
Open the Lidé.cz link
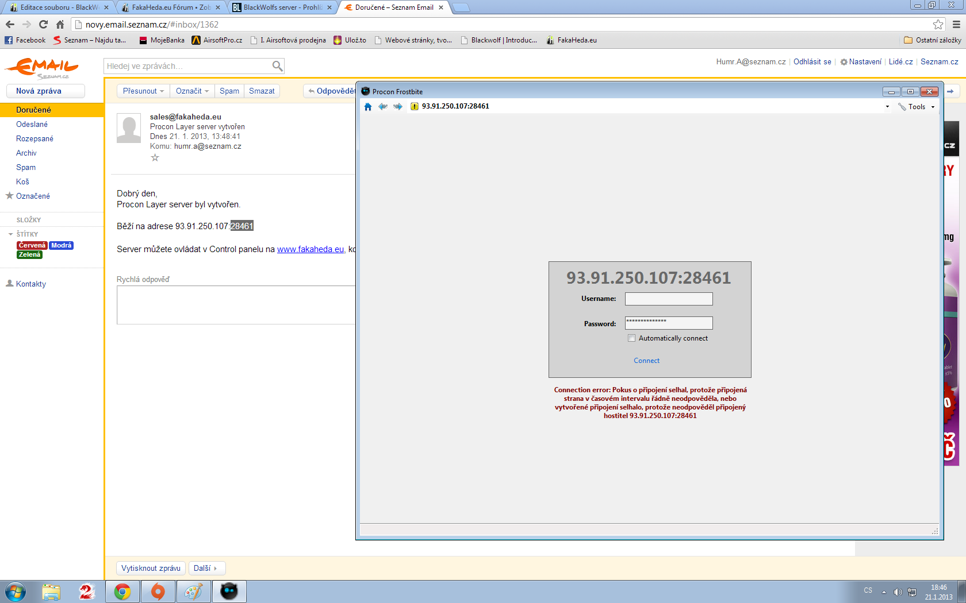pyautogui.click(x=900, y=61)
